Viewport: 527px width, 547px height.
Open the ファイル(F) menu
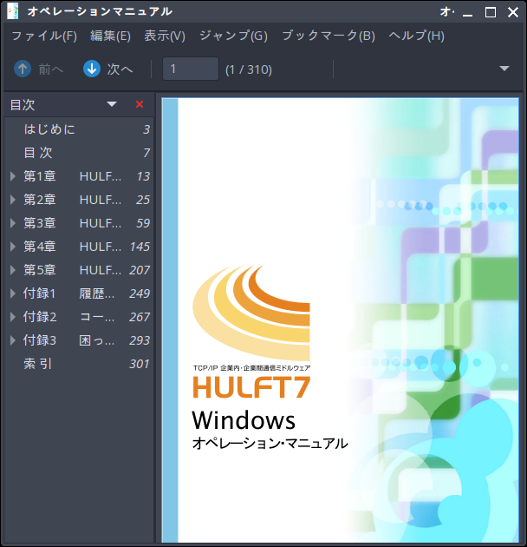44,36
